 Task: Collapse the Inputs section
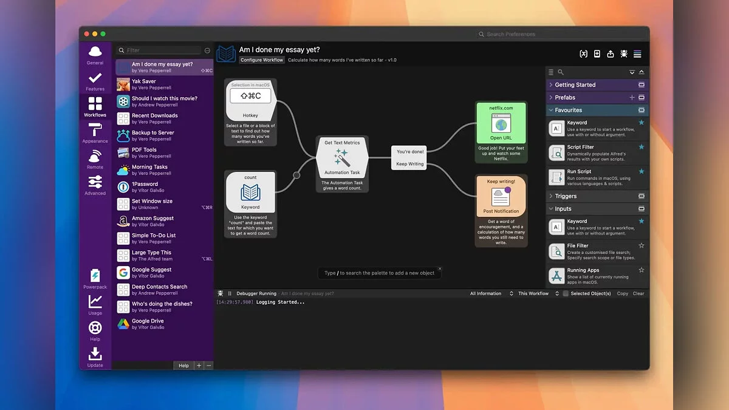click(x=551, y=209)
